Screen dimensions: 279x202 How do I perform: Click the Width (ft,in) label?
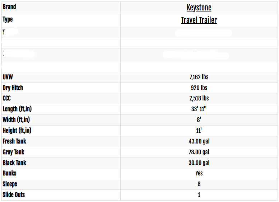pos(18,120)
